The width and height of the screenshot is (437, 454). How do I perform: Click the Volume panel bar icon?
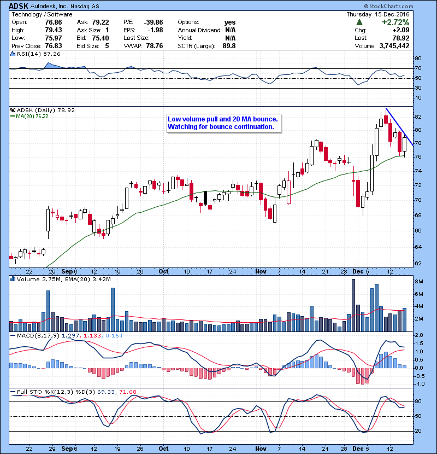[x=13, y=279]
